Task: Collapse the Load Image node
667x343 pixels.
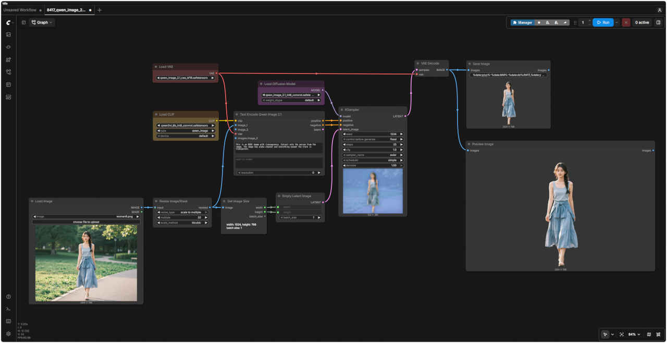Action: [x=32, y=201]
